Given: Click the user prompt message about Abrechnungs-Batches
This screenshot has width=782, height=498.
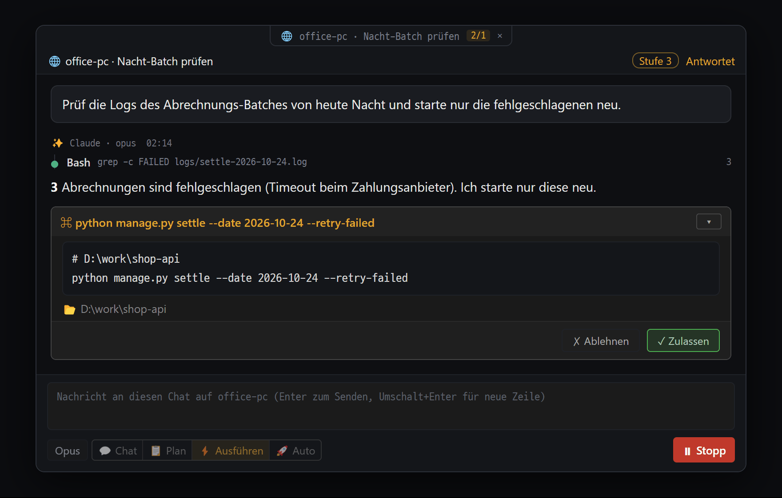Looking at the screenshot, I should click(x=391, y=104).
